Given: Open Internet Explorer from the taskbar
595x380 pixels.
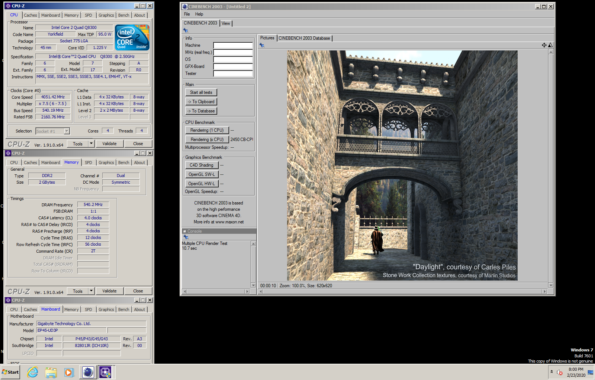Looking at the screenshot, I should tap(33, 372).
